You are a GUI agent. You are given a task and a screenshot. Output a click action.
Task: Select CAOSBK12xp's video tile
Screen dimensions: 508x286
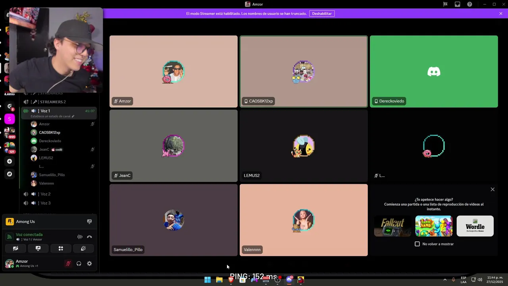tap(304, 71)
